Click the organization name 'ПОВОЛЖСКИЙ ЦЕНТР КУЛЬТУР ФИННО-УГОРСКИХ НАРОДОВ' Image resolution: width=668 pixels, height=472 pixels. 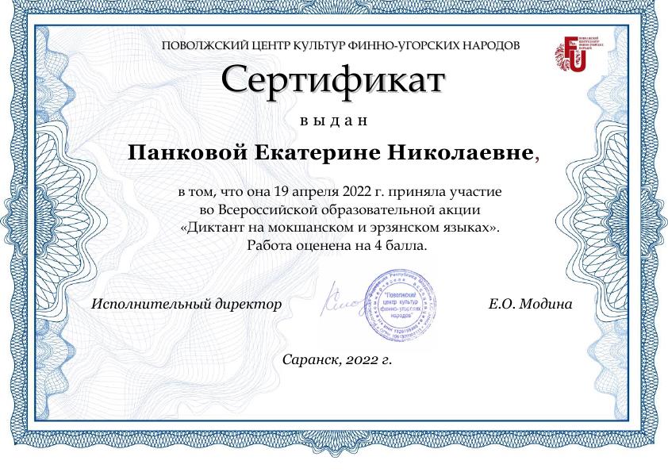click(340, 45)
